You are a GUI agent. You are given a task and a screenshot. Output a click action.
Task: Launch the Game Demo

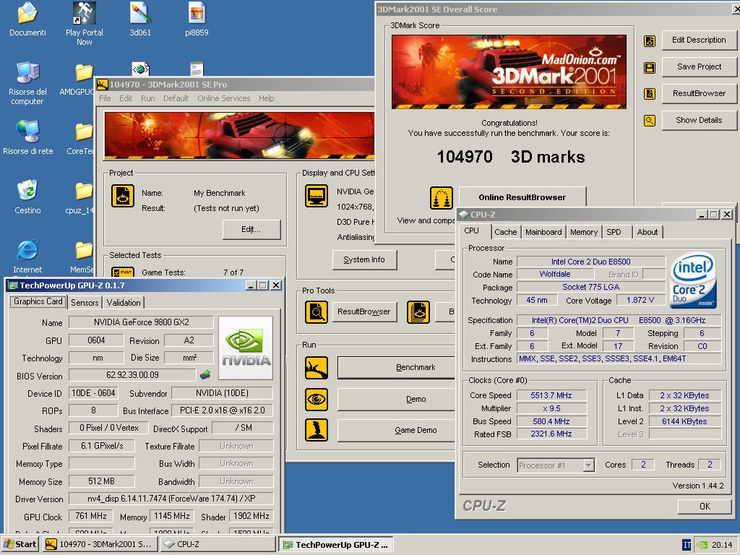pyautogui.click(x=397, y=431)
